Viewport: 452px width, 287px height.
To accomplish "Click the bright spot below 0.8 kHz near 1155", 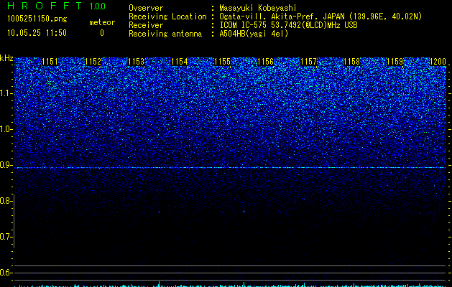I will coord(244,212).
